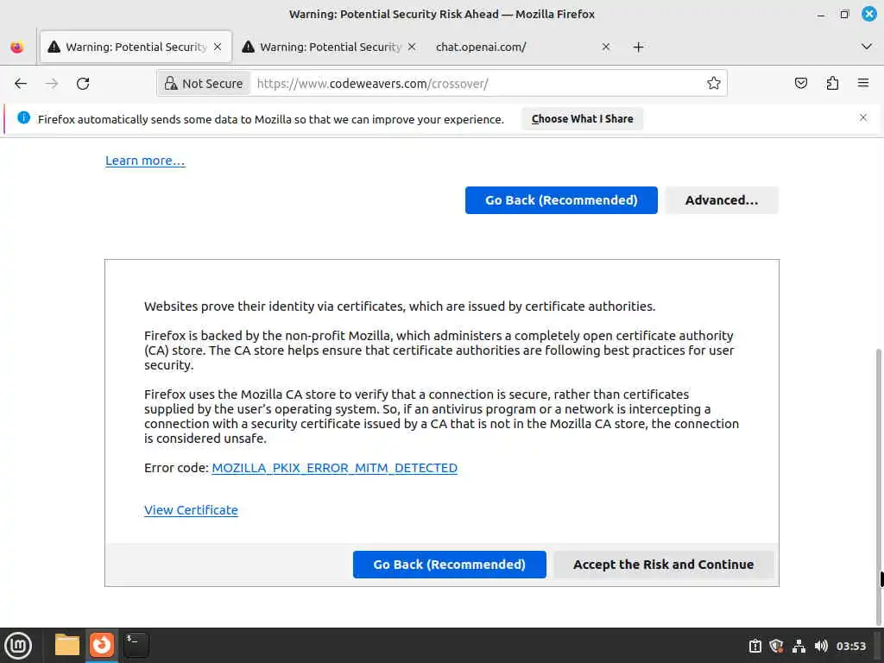
Task: Open the update manager tray icon
Action: coord(755,646)
